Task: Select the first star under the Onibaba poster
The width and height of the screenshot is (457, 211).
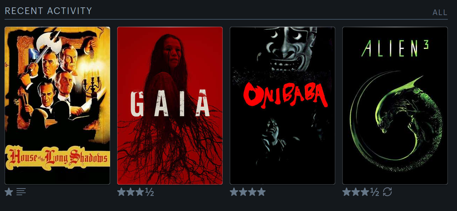Action: tap(234, 192)
